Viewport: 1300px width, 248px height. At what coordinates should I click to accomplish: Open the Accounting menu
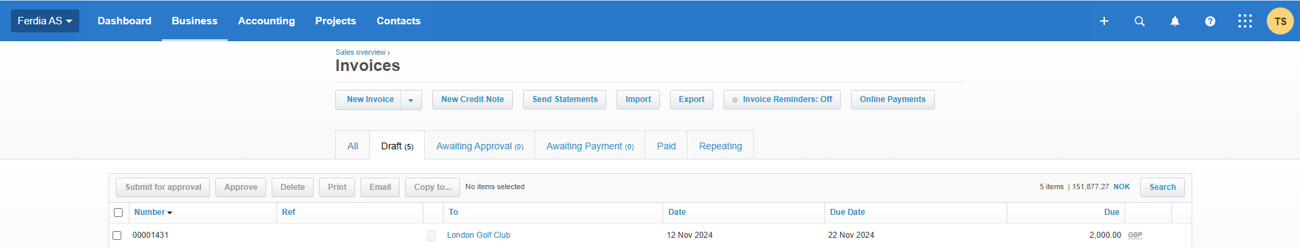(x=266, y=21)
